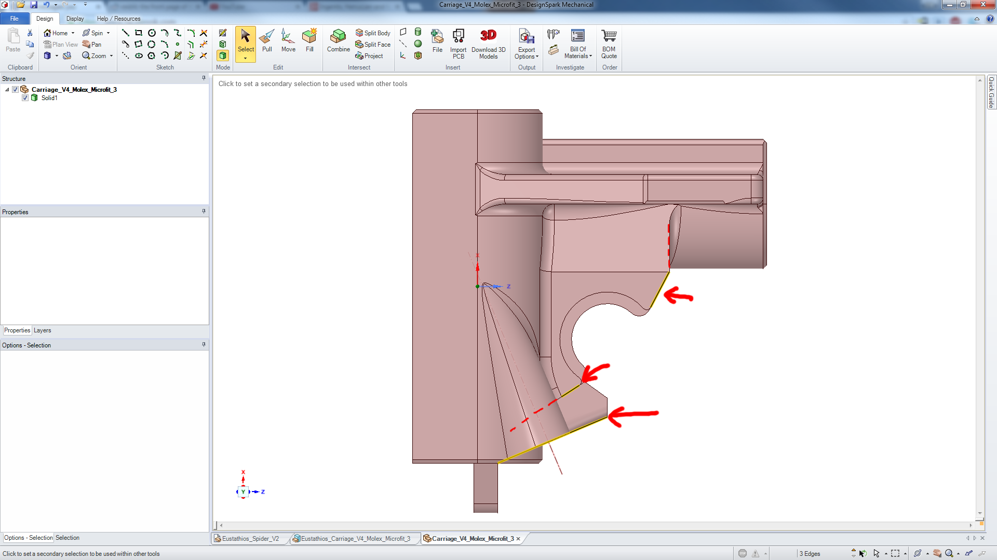997x560 pixels.
Task: Uncheck the Solid1 visibility checkbox
Action: (25, 98)
